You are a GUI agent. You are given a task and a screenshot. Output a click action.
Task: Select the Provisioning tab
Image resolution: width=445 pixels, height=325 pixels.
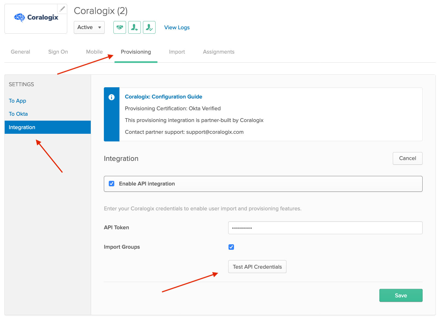136,52
